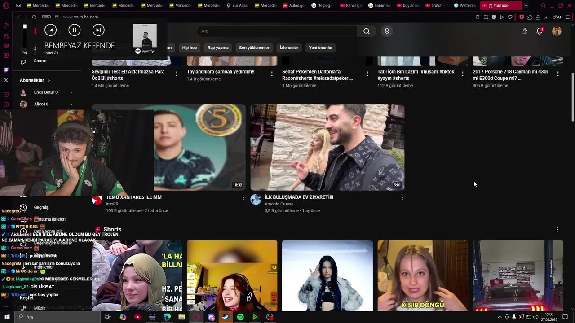
Task: Open options for 'İLK BULUŞMADA EV ZİYARETİ' video
Action: tap(402, 197)
